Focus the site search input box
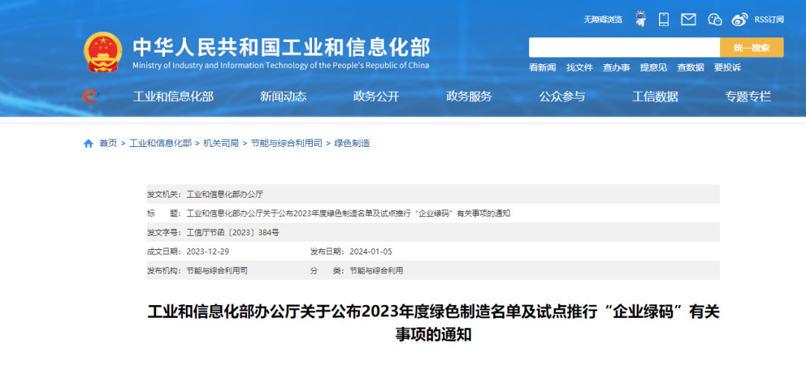The height and width of the screenshot is (370, 806). pyautogui.click(x=625, y=47)
